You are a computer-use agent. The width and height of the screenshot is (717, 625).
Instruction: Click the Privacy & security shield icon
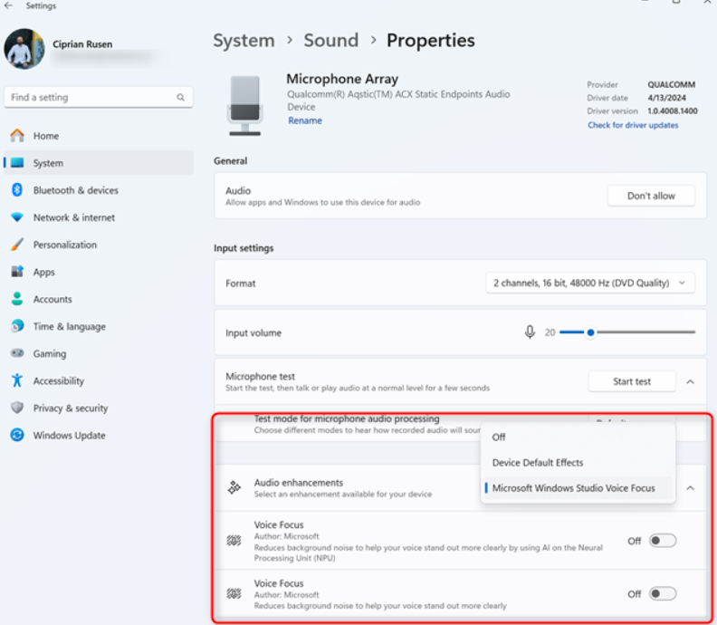point(16,409)
